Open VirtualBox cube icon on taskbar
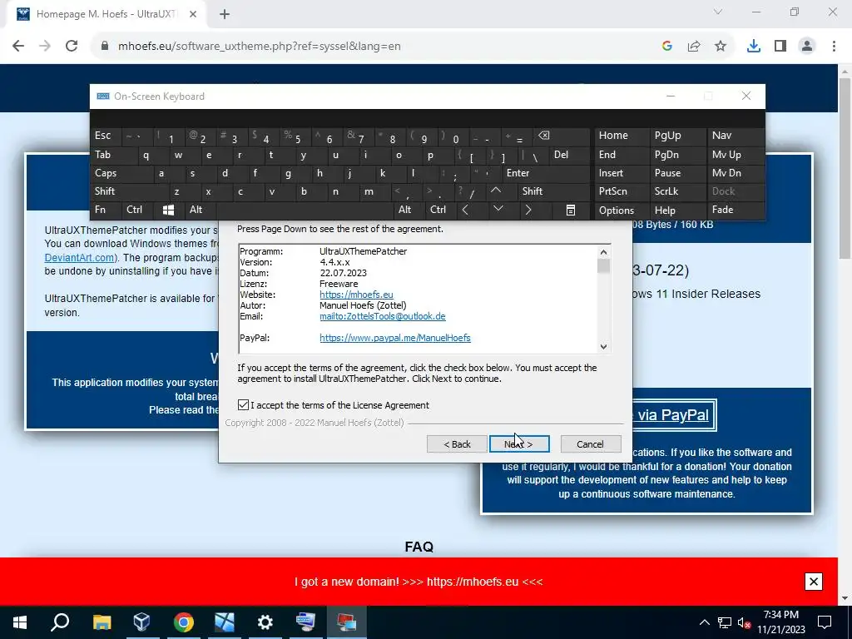Viewport: 852px width, 639px height. 141,622
